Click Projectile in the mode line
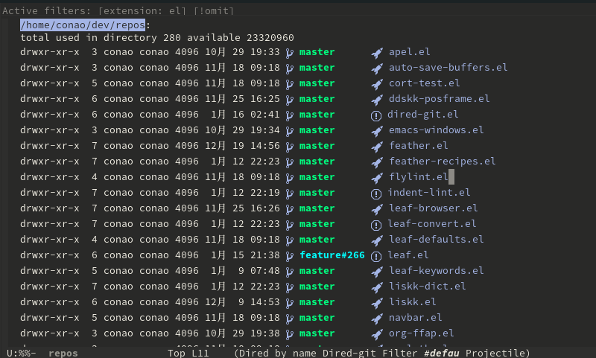The height and width of the screenshot is (358, 596). [x=495, y=353]
